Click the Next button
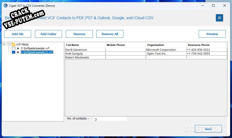Screen dimensions: 232x138 pos(208,129)
